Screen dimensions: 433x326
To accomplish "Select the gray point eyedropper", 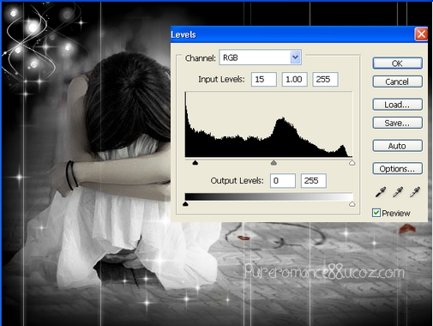I will click(x=398, y=192).
